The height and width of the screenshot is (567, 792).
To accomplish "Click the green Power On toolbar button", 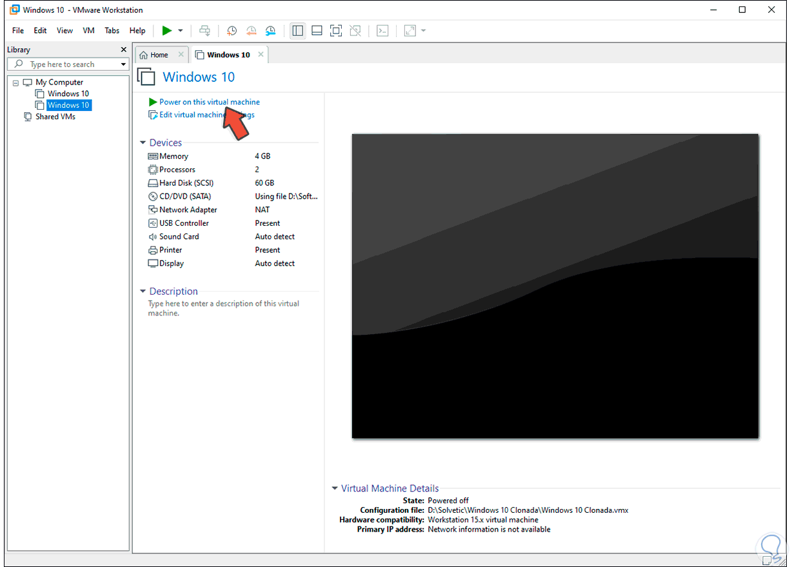I will pyautogui.click(x=167, y=30).
